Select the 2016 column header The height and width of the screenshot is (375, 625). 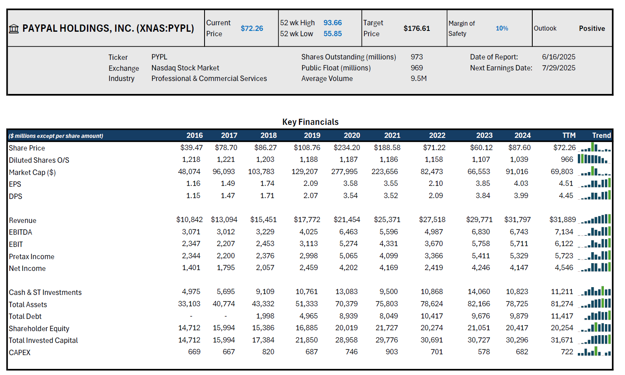tap(194, 135)
